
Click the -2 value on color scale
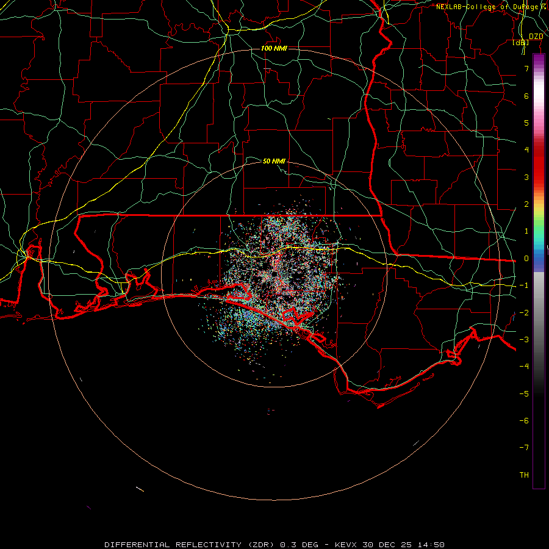(524, 312)
